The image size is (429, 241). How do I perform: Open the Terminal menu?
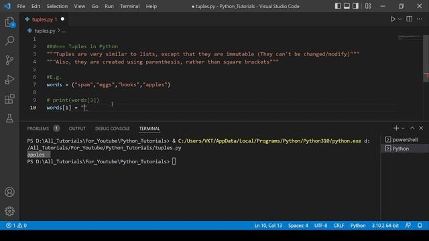(129, 6)
